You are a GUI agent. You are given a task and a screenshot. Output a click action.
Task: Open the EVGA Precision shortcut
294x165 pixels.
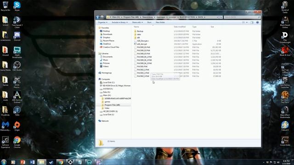tap(17, 82)
